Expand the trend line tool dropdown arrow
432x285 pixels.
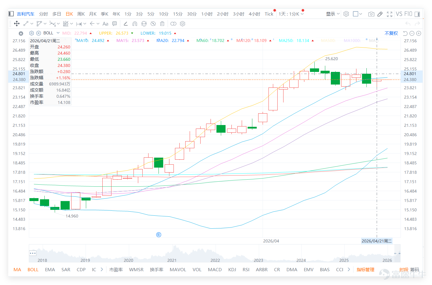tap(32, 24)
